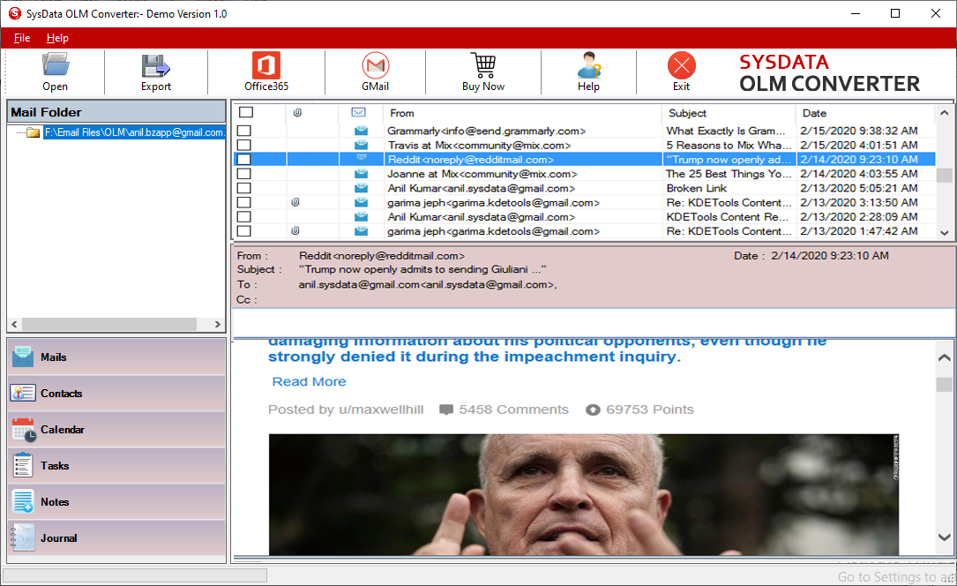Click the upvote points icon beside 69753 Points
The height and width of the screenshot is (586, 957).
593,410
